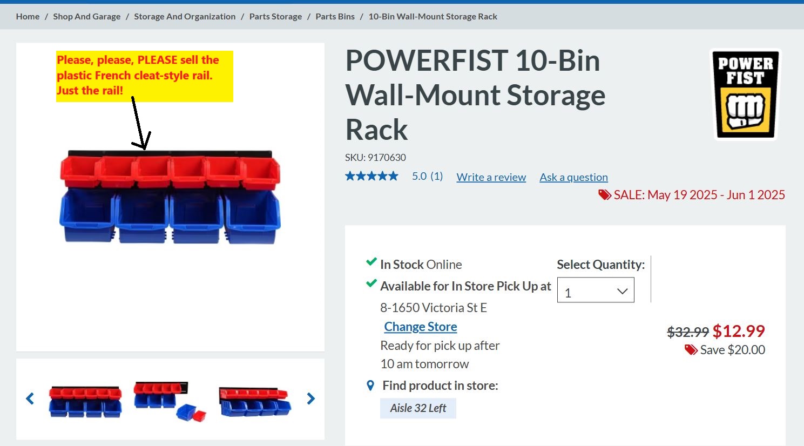
Task: Click the Aisle 32 Left badge
Action: coord(418,408)
